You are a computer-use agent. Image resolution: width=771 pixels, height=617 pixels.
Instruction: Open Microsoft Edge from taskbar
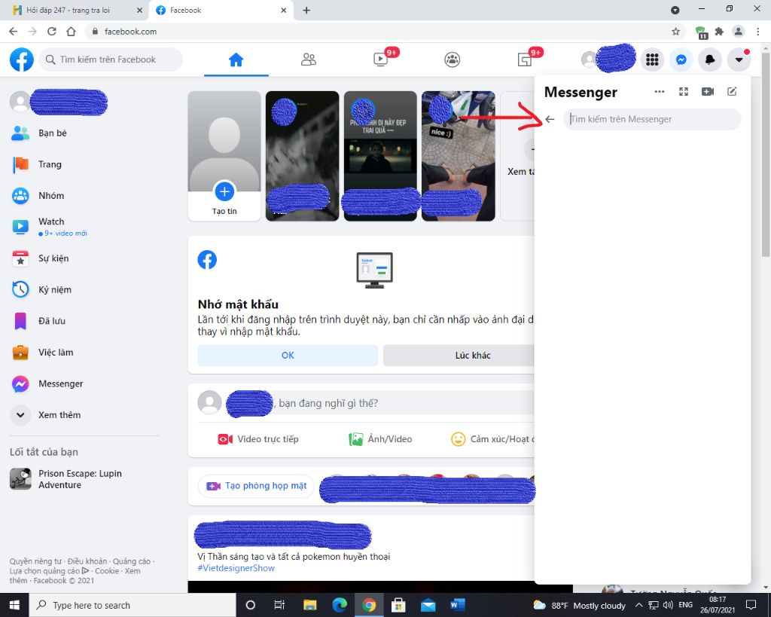coord(340,605)
